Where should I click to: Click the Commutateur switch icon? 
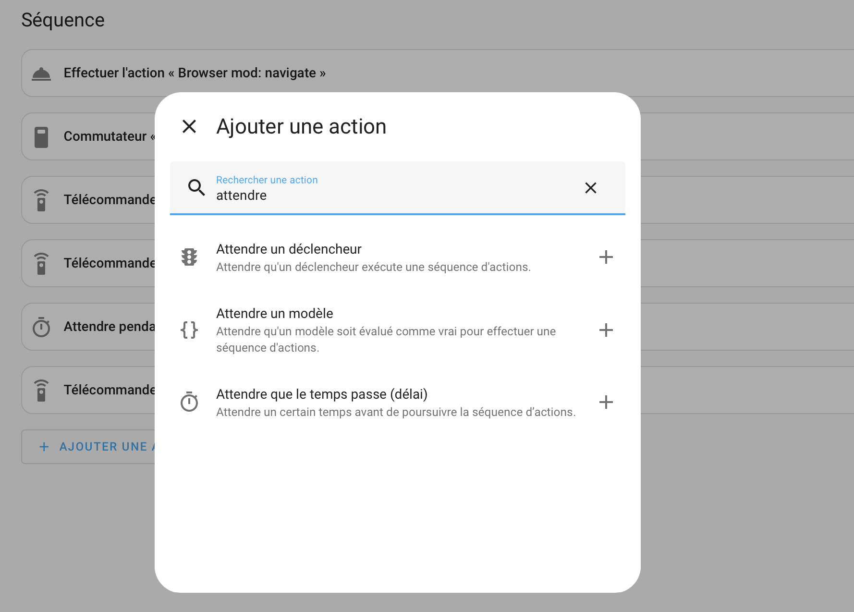tap(41, 137)
